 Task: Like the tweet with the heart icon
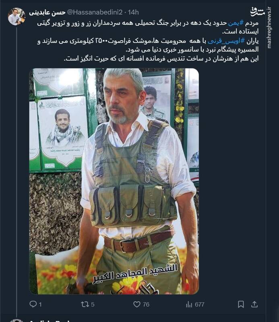pos(137,304)
